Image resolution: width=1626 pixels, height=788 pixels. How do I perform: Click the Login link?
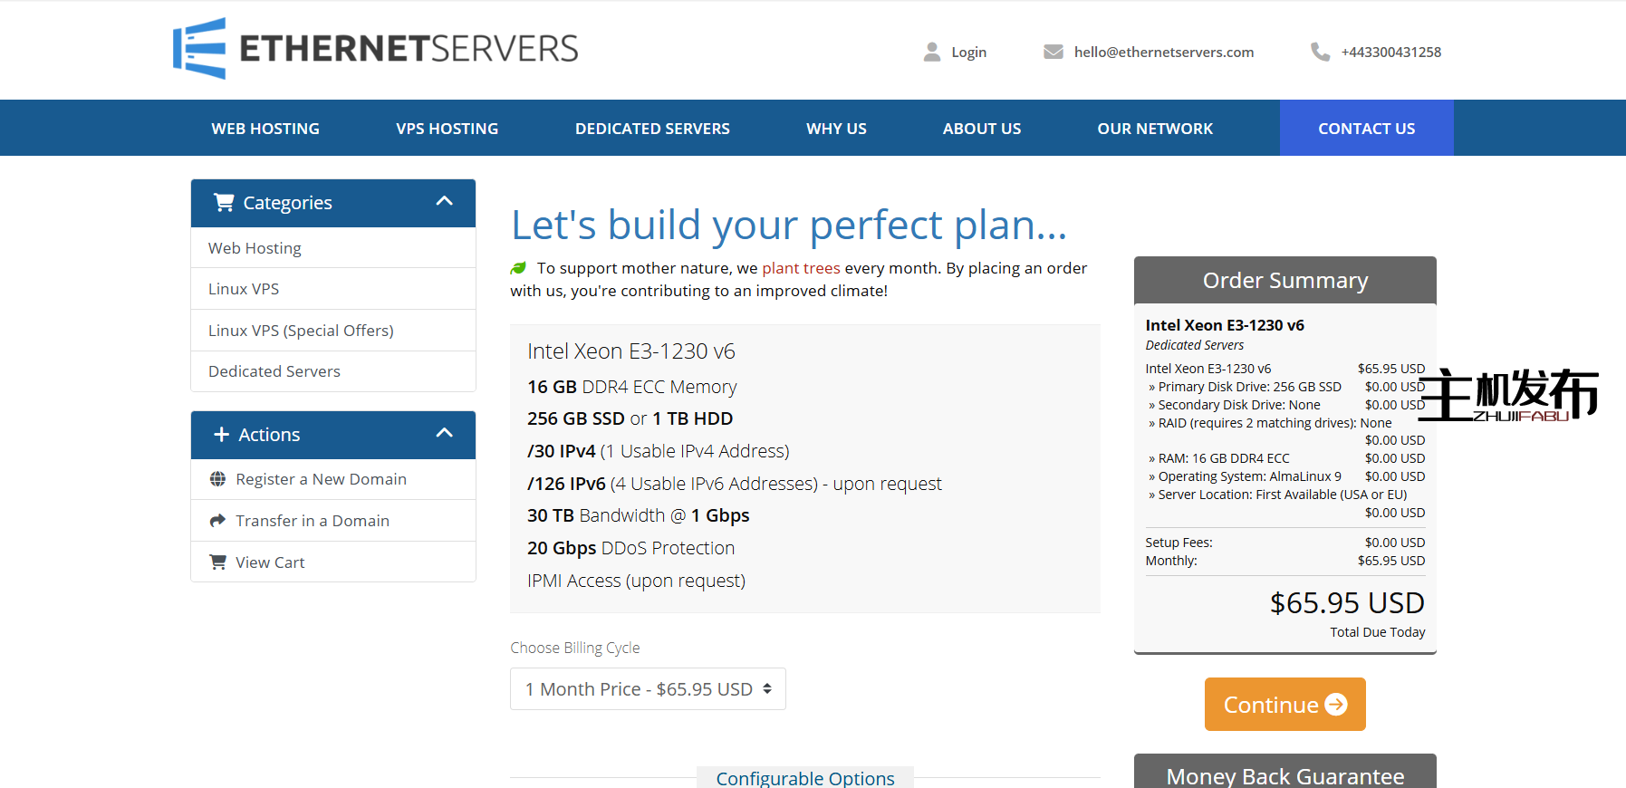click(968, 53)
